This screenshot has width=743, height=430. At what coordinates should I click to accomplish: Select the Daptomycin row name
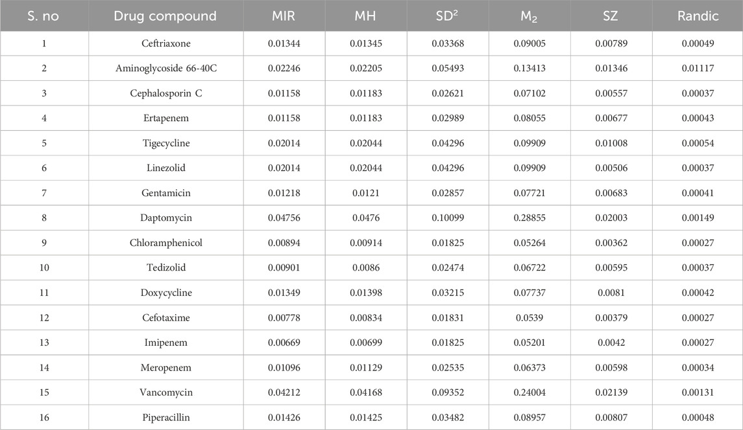point(165,218)
